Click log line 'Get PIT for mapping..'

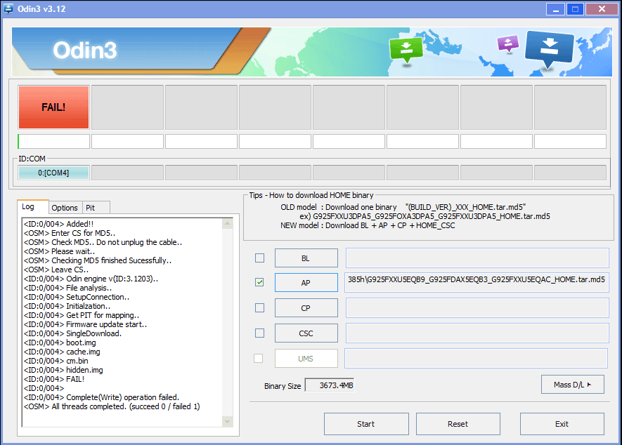tap(82, 315)
